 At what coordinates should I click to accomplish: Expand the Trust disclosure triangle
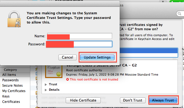tap(46, 85)
